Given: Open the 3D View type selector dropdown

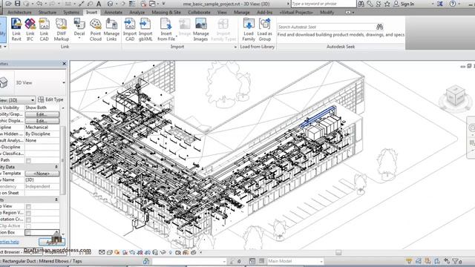Looking at the screenshot, I should tap(64, 82).
